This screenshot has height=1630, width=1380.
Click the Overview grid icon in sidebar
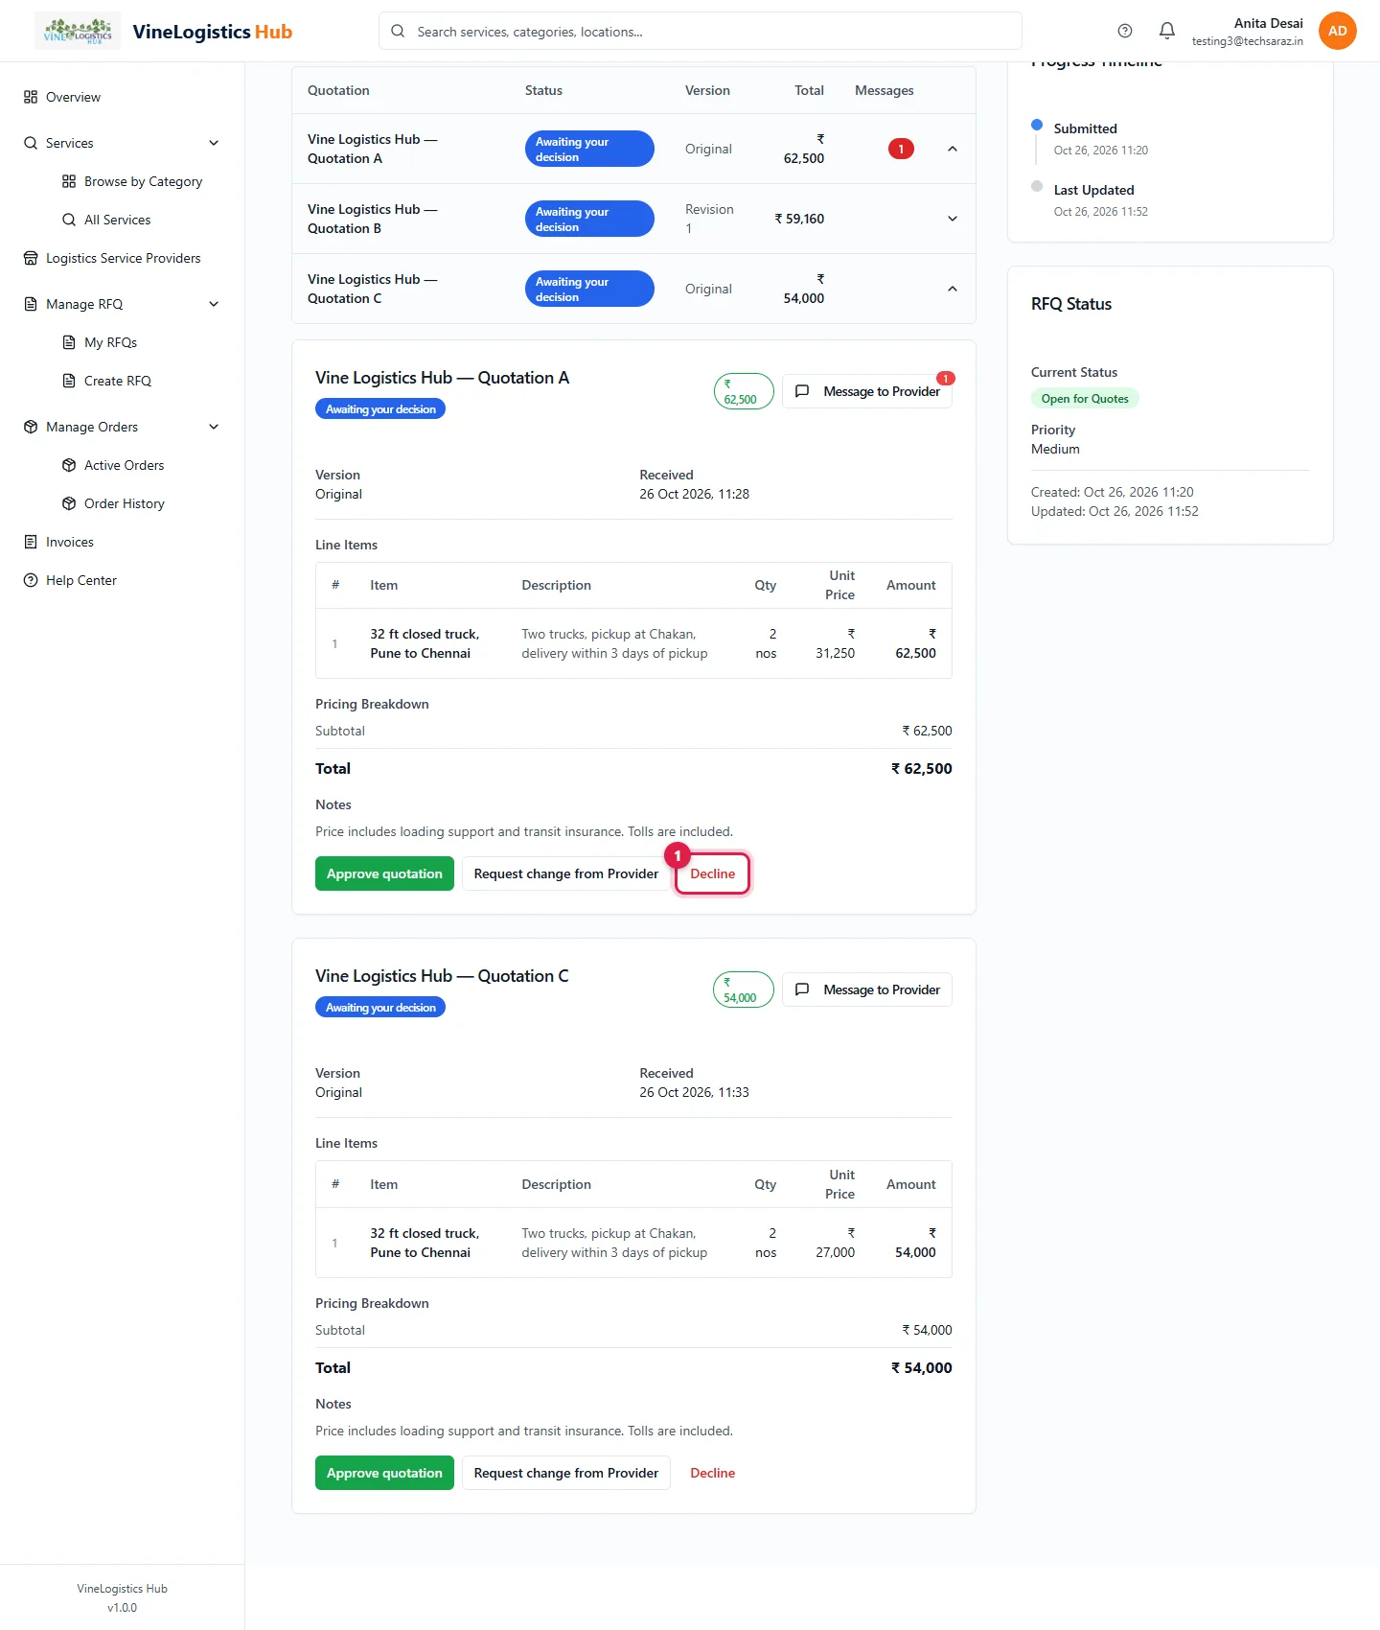pyautogui.click(x=31, y=97)
